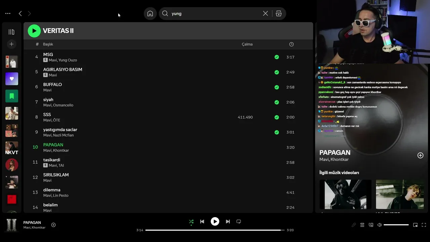
Task: Go forward with the right arrow
Action: point(29,13)
